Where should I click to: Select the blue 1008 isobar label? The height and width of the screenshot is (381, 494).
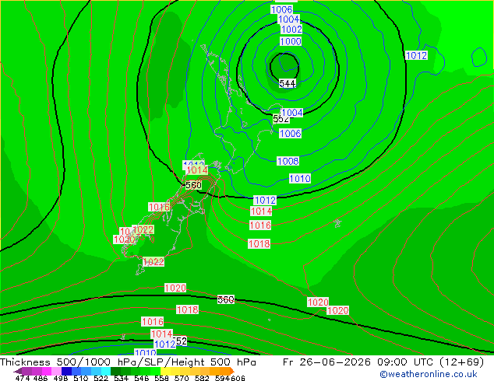point(288,161)
